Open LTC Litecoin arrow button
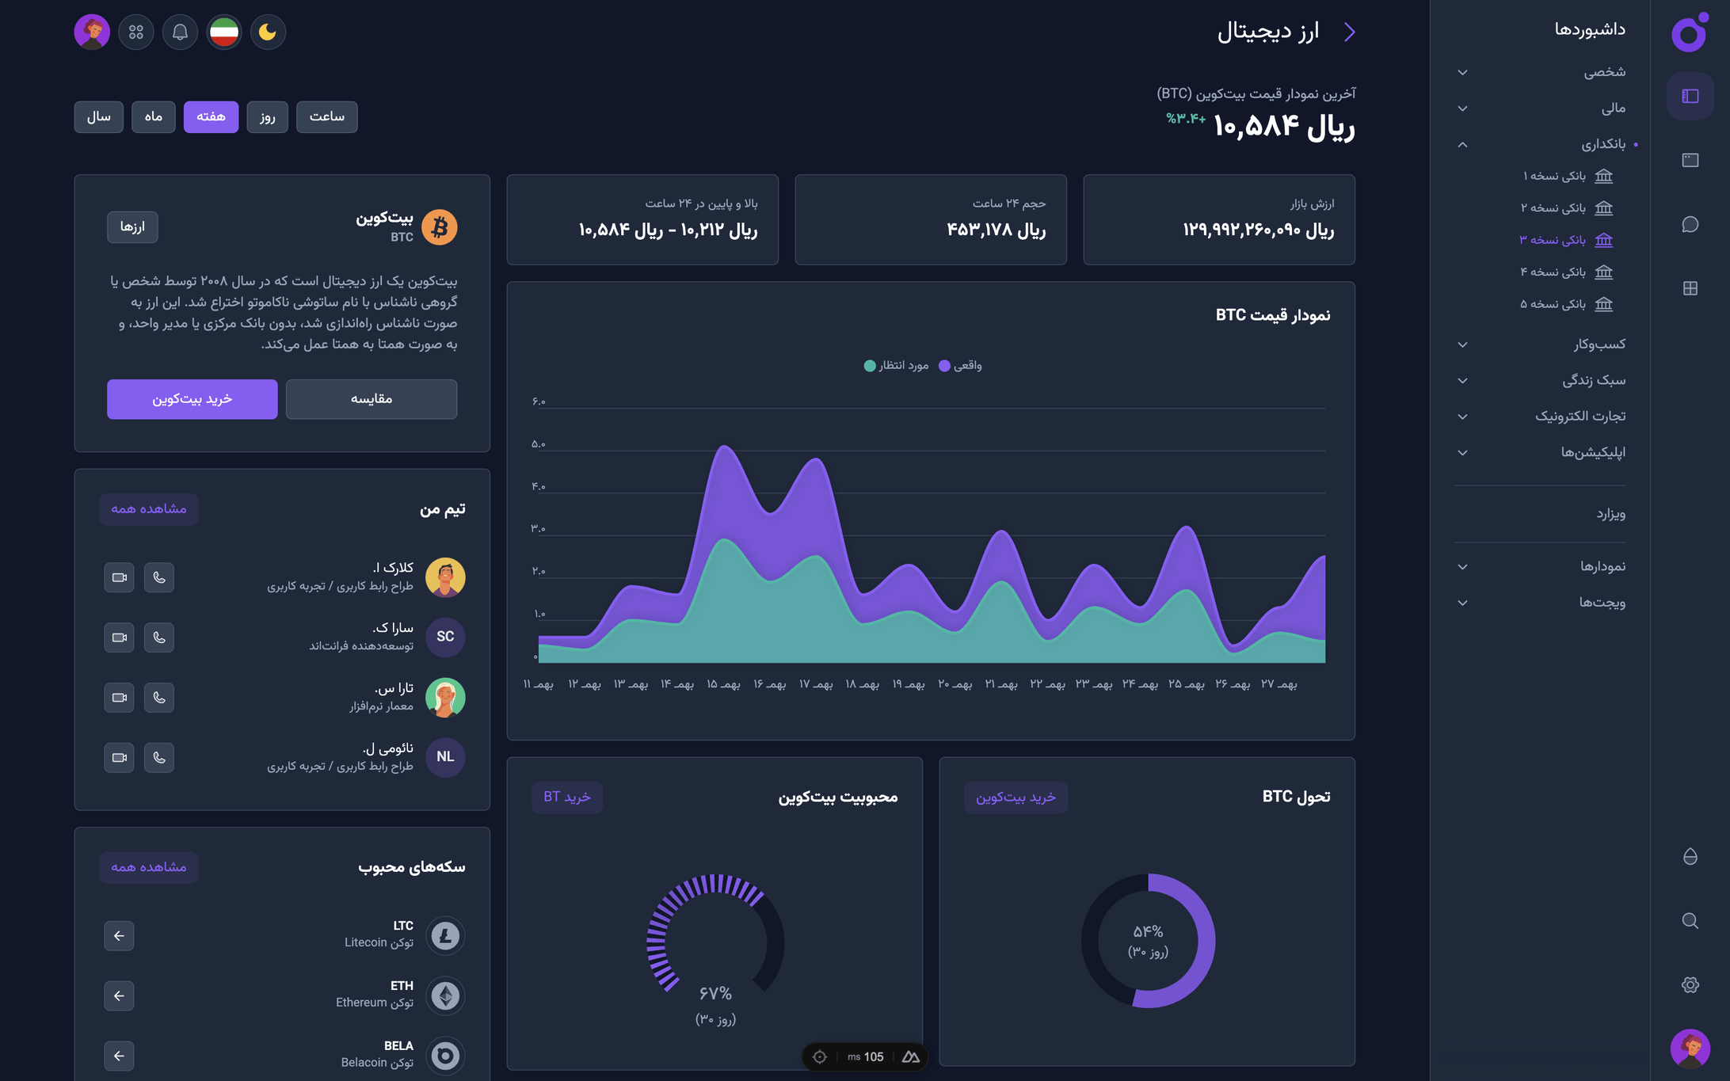The image size is (1730, 1081). (119, 936)
